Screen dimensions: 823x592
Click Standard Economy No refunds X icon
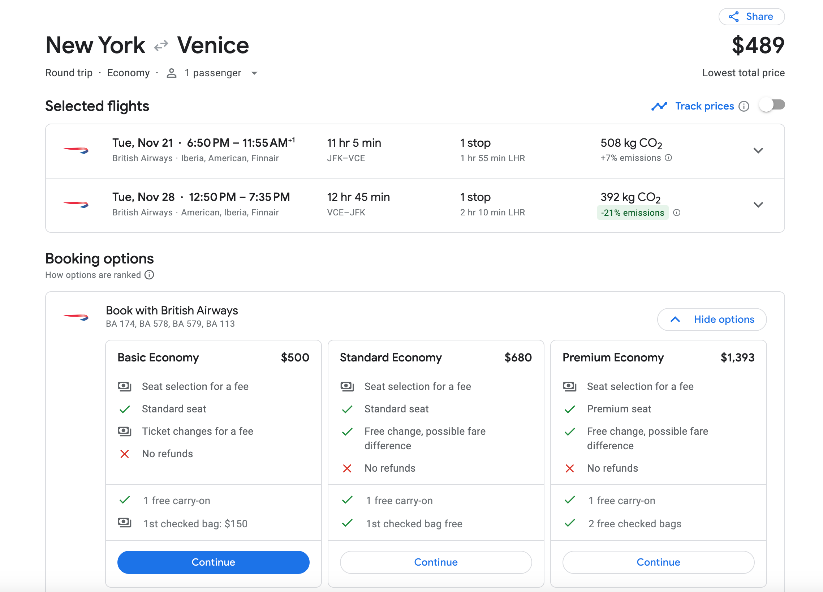click(x=347, y=469)
